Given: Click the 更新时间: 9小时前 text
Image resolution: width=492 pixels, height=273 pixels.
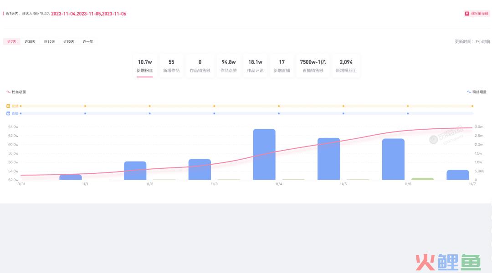Looking at the screenshot, I should (x=472, y=41).
